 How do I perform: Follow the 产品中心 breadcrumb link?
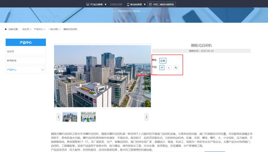[x=39, y=29]
